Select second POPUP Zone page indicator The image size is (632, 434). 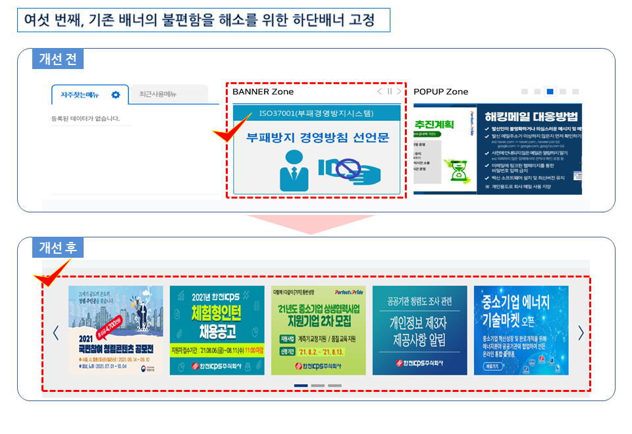537,92
